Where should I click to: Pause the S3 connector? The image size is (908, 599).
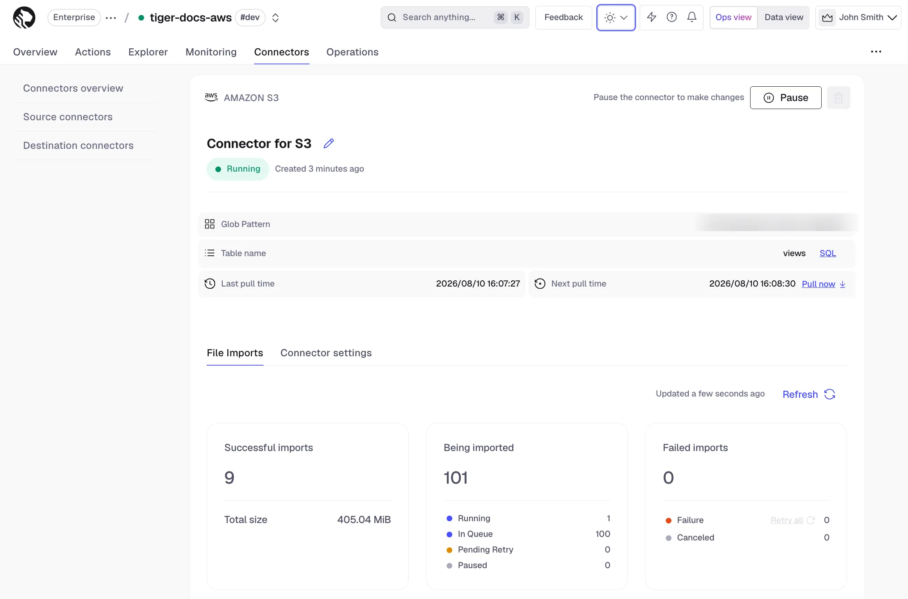point(786,97)
